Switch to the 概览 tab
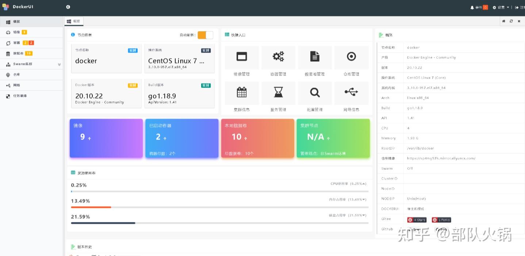Viewport: 525px width, 256px height. (x=74, y=21)
